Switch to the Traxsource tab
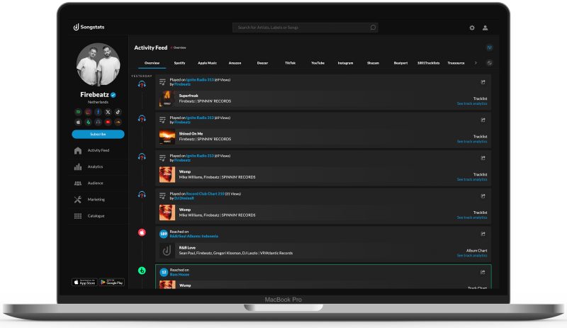The image size is (567, 328). 456,63
